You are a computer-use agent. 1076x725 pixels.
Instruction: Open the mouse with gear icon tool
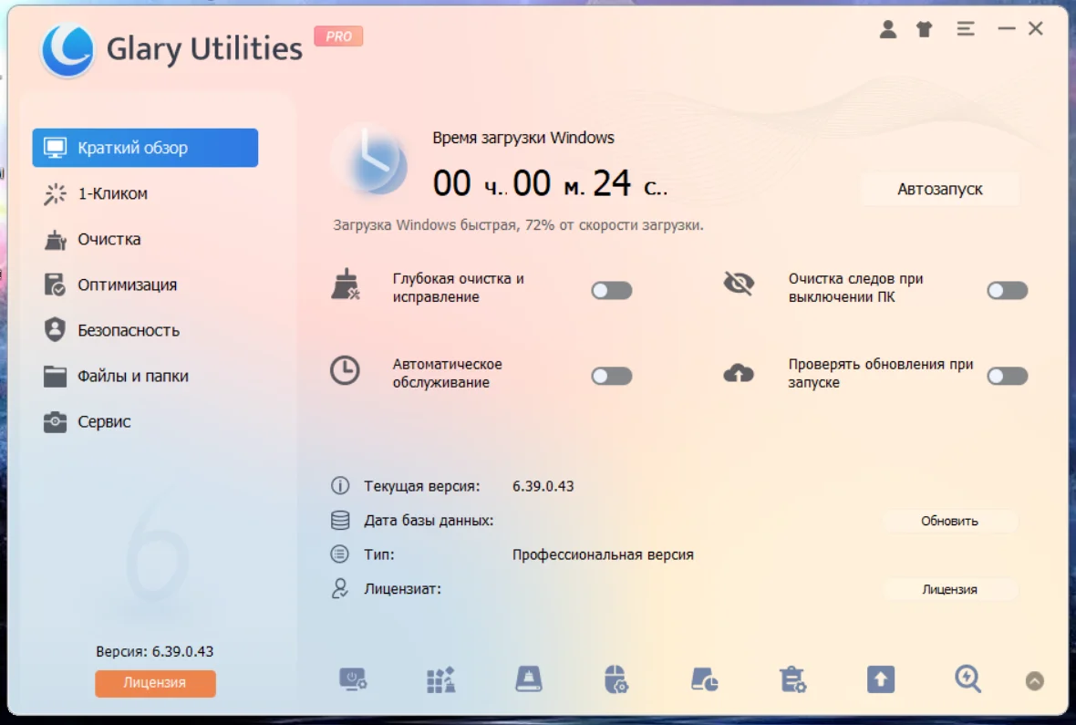(x=616, y=679)
